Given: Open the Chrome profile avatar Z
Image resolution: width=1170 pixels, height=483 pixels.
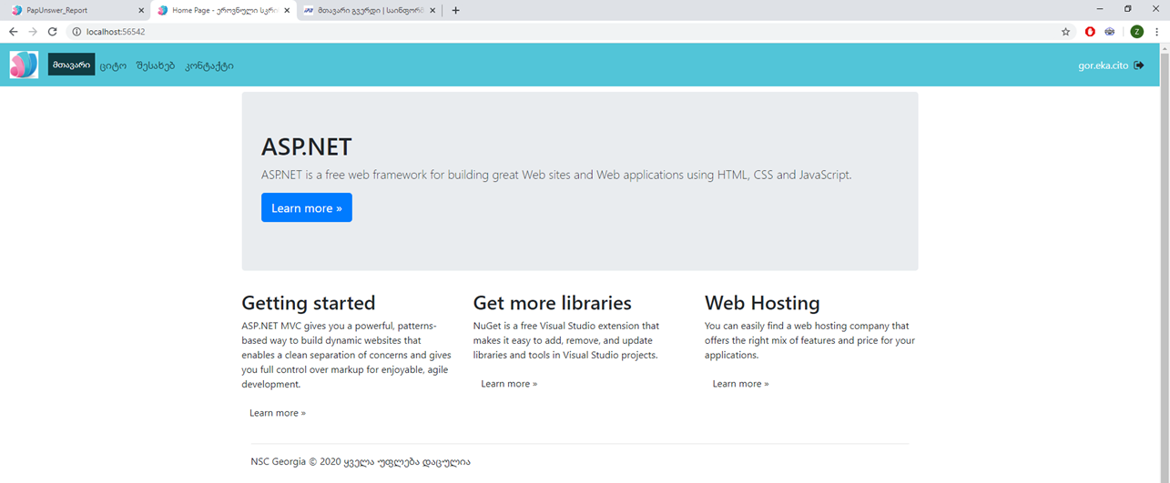Looking at the screenshot, I should click(x=1136, y=32).
